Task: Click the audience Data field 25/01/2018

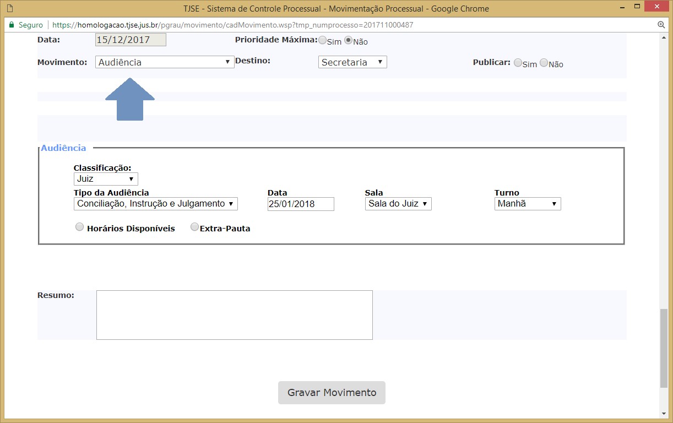Action: [300, 204]
